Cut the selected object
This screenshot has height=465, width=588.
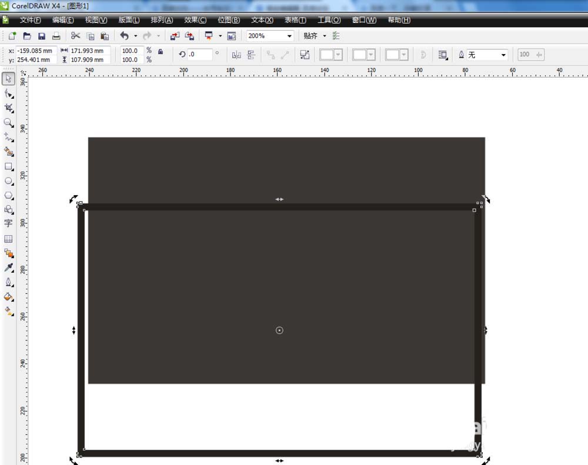(75, 36)
